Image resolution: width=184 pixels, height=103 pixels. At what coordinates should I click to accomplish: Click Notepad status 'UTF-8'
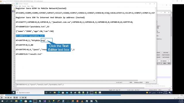147,82
